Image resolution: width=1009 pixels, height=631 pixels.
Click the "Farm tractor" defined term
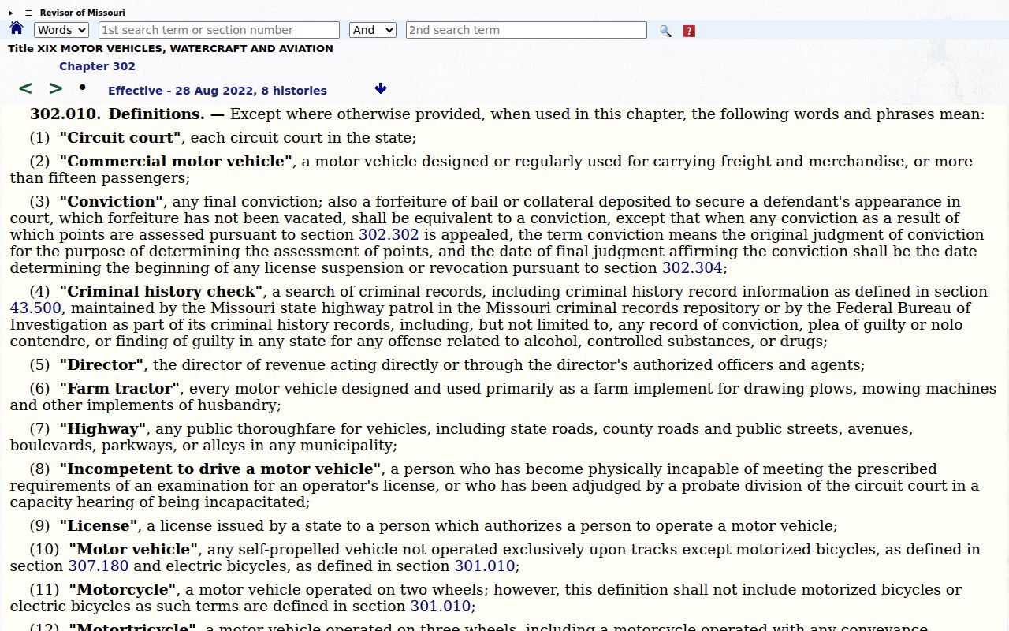120,388
